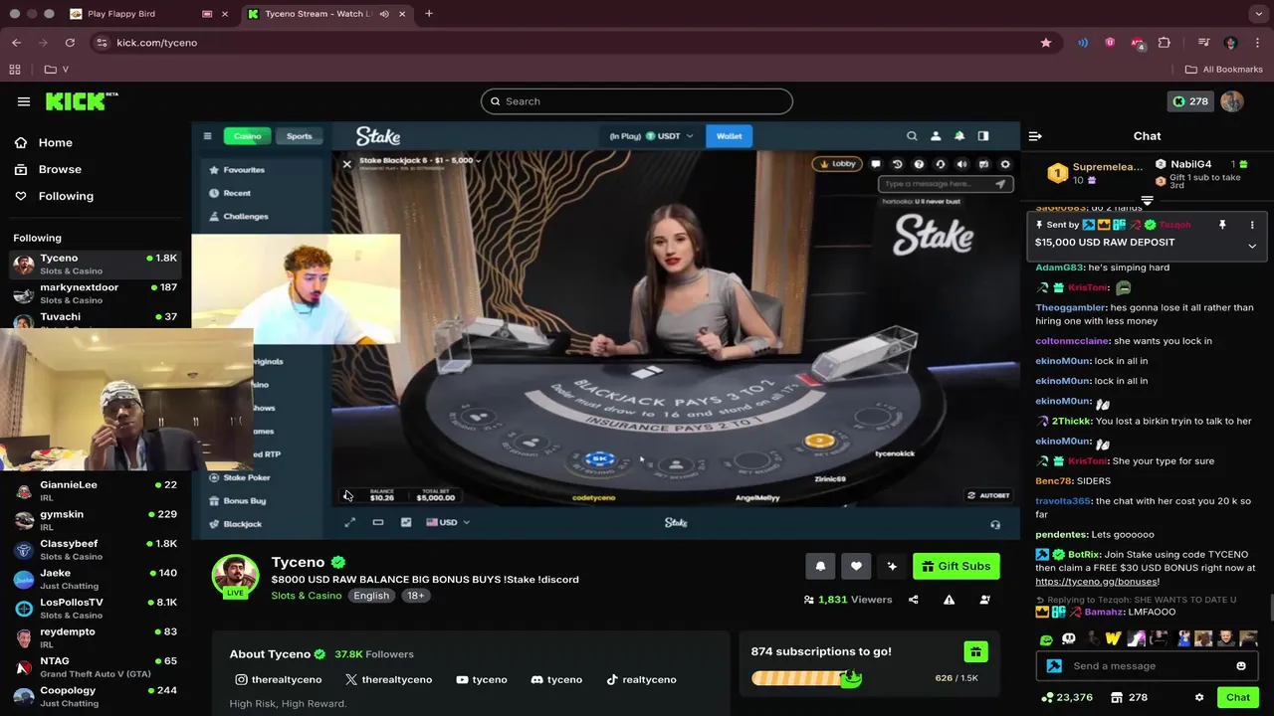Click the Kick logo
Screen dimensions: 1274x716
(82, 101)
